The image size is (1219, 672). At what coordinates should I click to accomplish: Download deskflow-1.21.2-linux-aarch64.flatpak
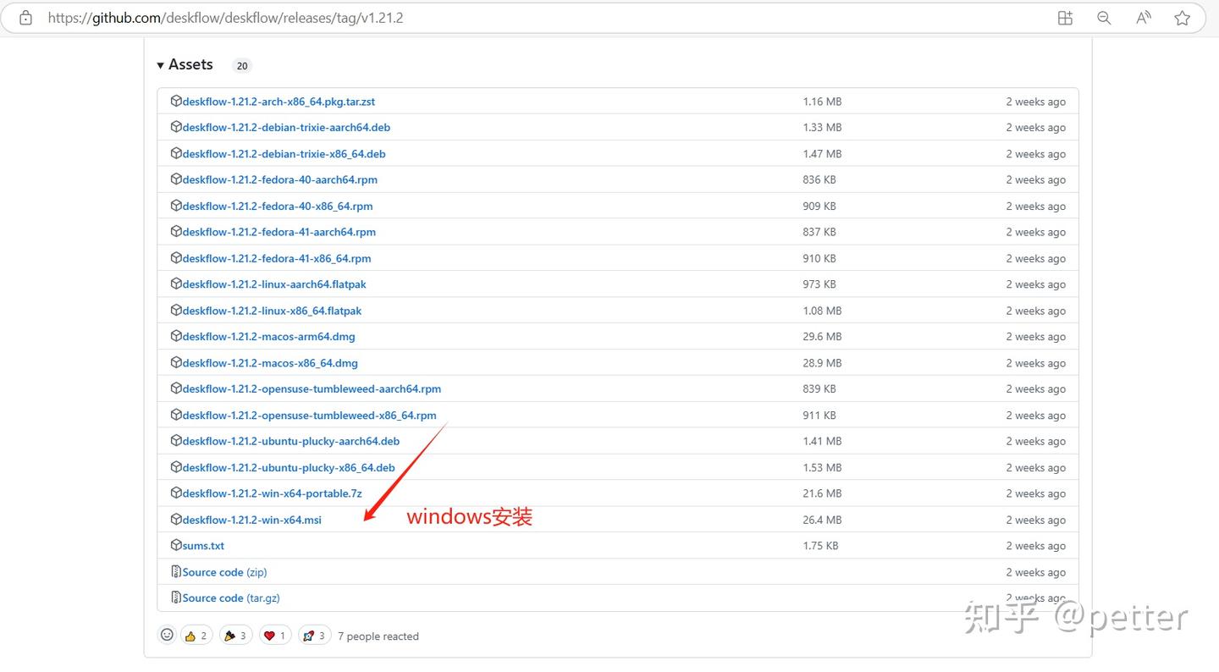[x=274, y=284]
